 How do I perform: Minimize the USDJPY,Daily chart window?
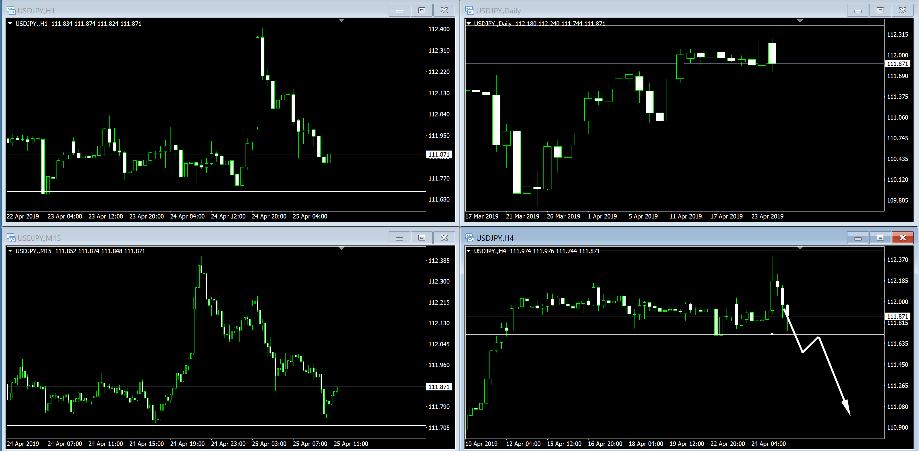pos(858,10)
